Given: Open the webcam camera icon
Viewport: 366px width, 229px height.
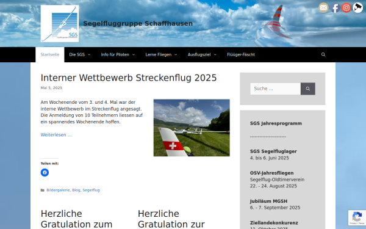Looking at the screenshot, I should pyautogui.click(x=358, y=8).
